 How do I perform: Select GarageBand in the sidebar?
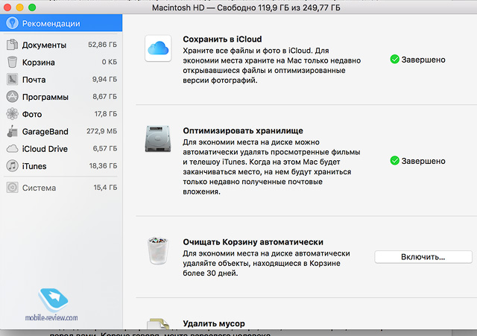tap(61, 131)
